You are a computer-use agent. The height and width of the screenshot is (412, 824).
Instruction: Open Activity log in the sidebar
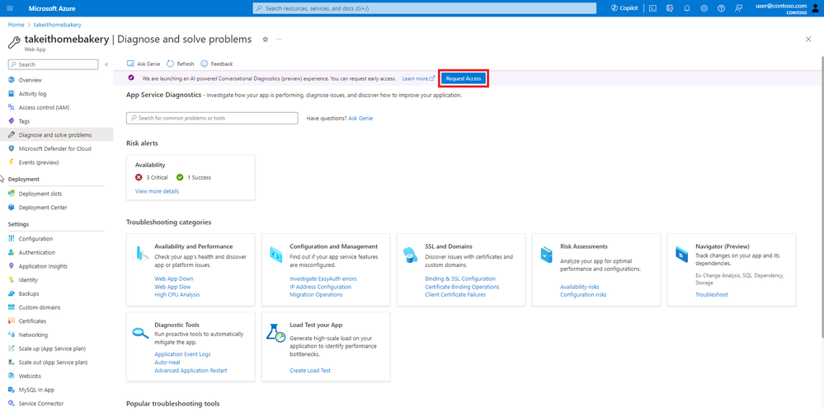(x=33, y=94)
